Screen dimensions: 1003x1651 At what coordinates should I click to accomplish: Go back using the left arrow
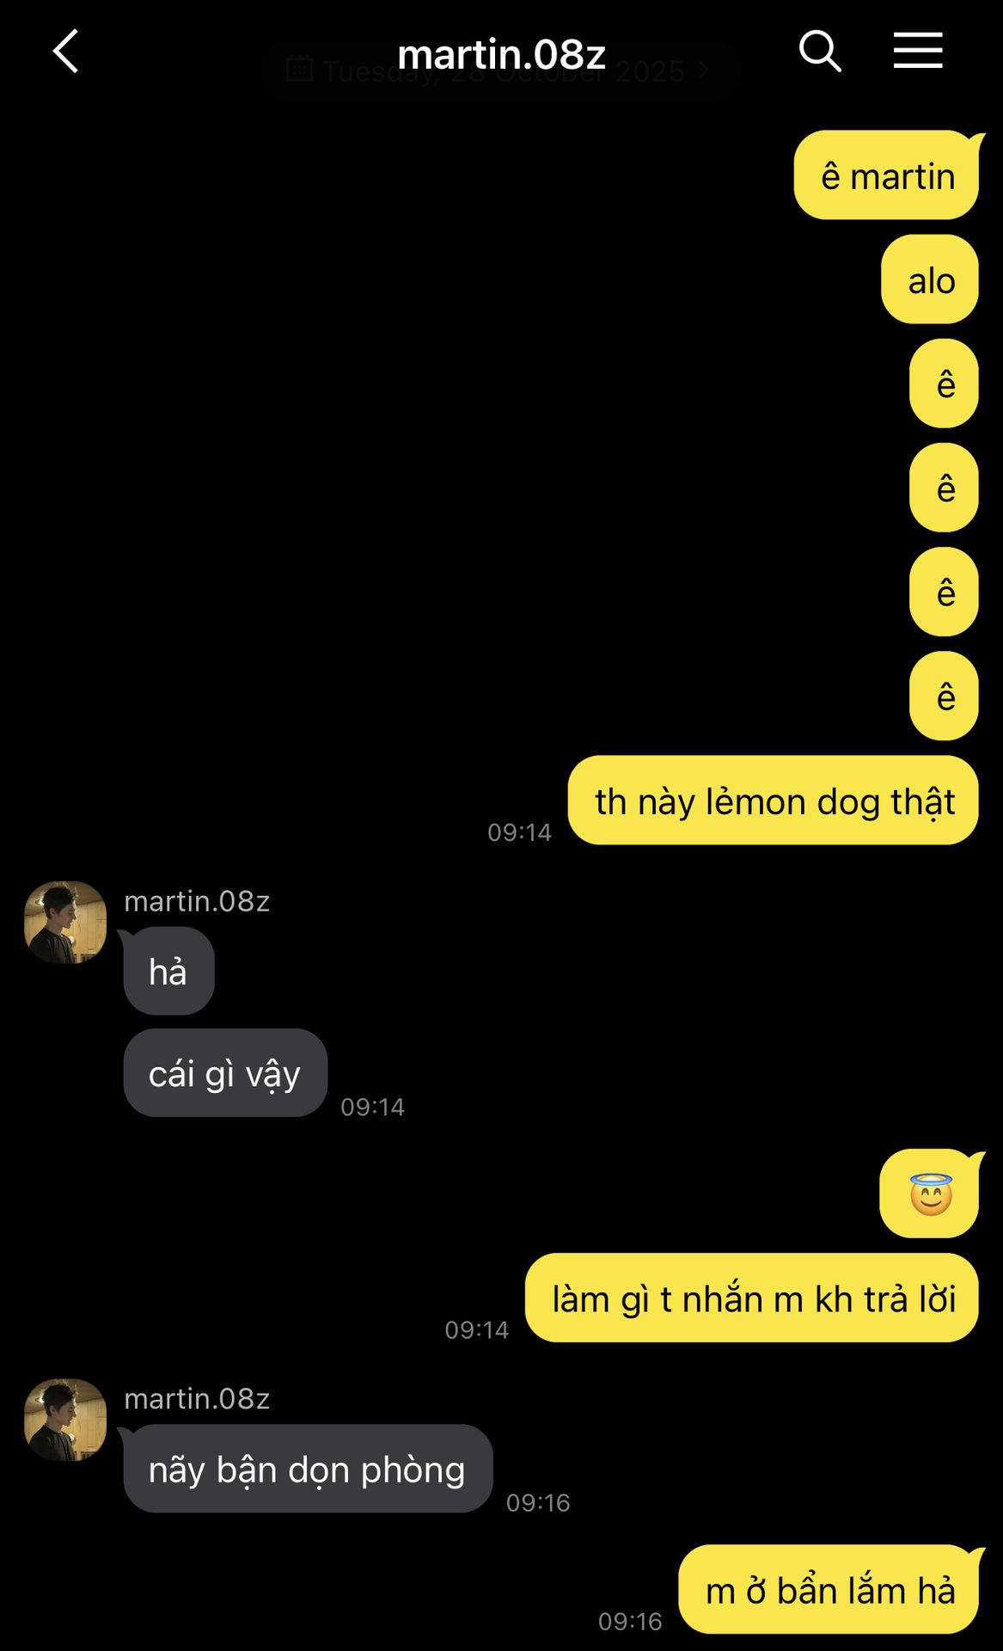pos(66,52)
